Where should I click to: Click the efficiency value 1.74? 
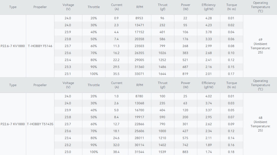[208, 152]
